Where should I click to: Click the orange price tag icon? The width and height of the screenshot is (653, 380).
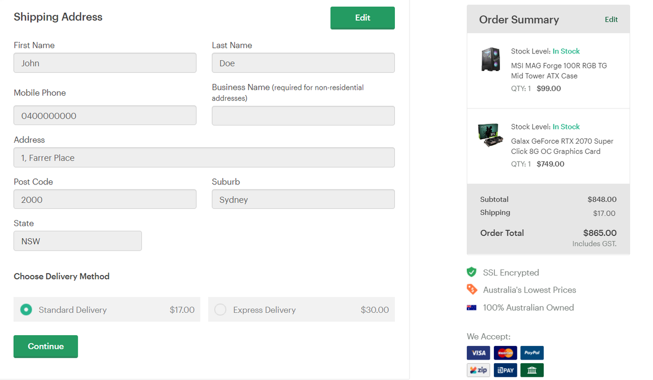(472, 290)
